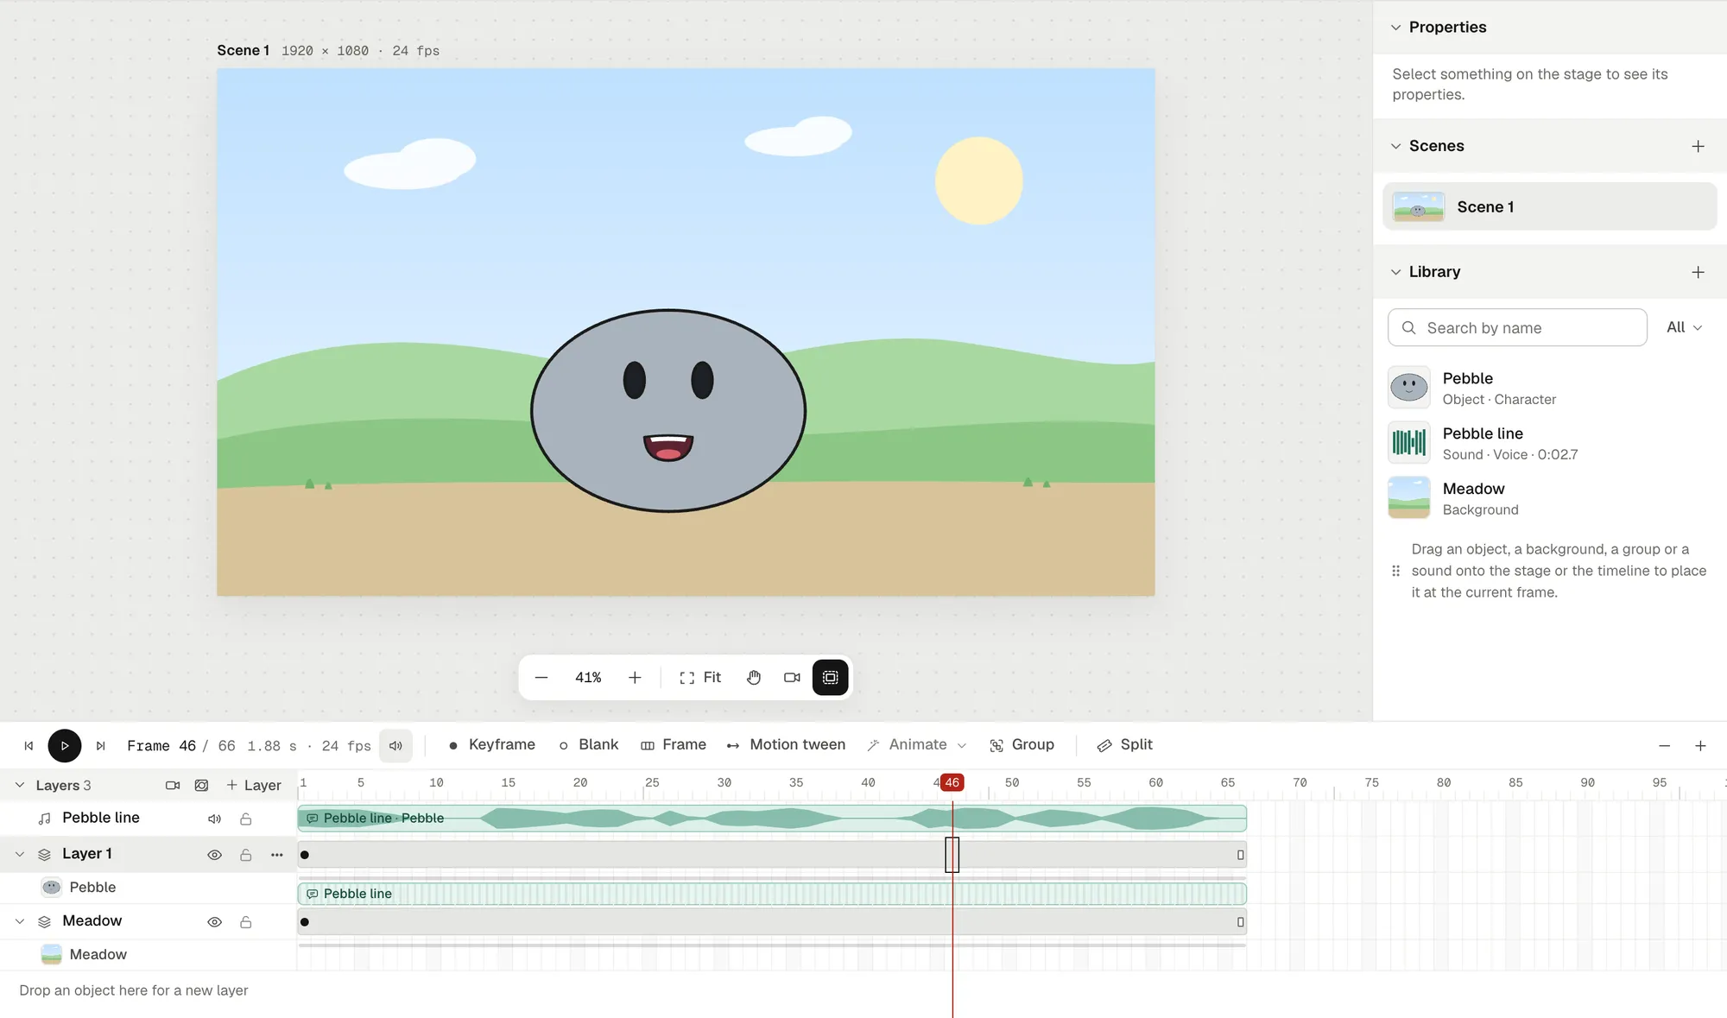Toggle the stage frame bounds icon

click(x=831, y=678)
